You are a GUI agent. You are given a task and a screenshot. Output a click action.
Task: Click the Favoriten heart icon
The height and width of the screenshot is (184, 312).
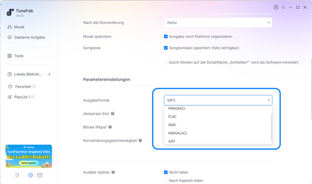10,87
